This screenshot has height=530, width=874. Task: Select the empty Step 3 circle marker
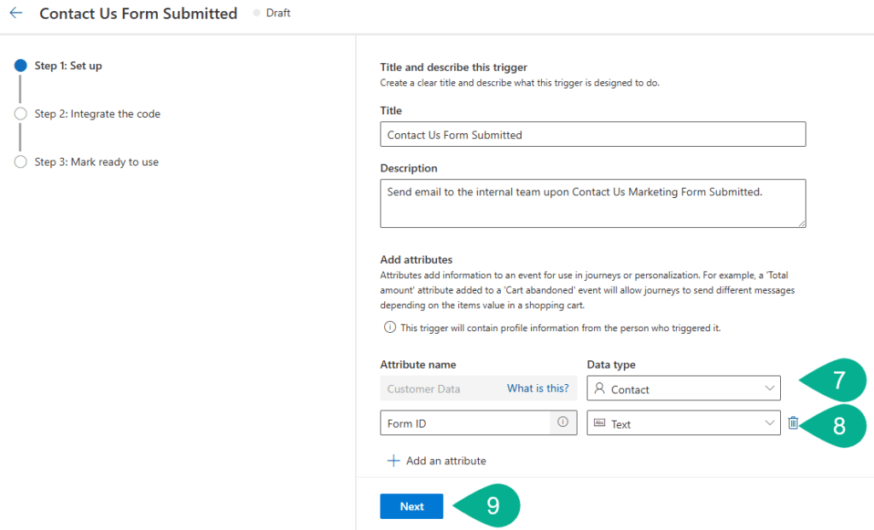pos(20,162)
